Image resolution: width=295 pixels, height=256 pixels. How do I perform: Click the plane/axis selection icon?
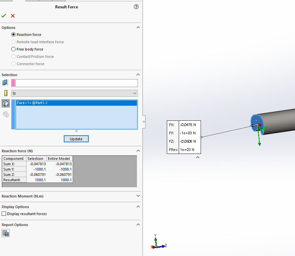[x=5, y=83]
